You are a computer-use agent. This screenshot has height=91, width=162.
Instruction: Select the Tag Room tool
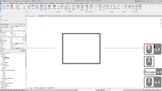click(87, 8)
